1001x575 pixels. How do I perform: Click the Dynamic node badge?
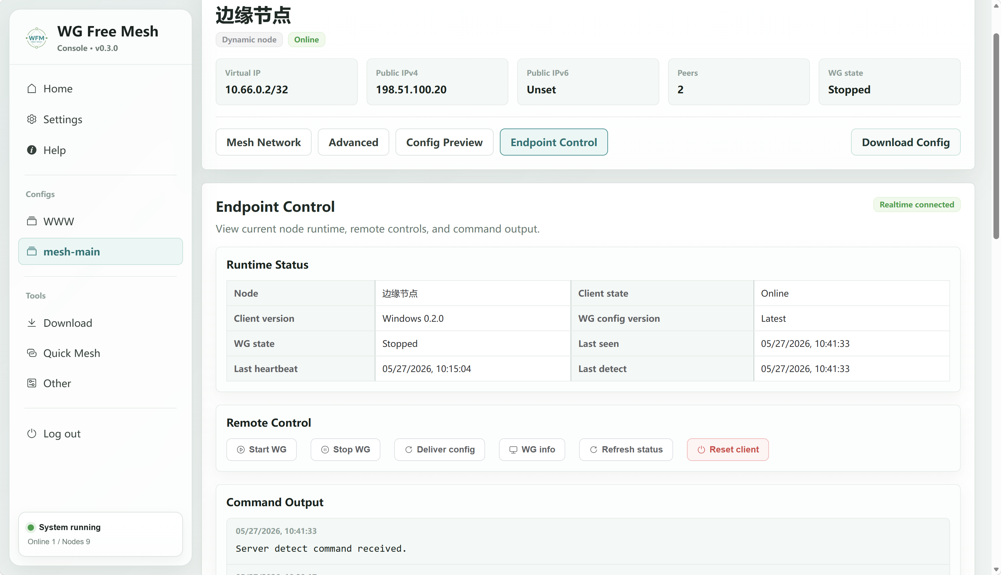pos(249,40)
